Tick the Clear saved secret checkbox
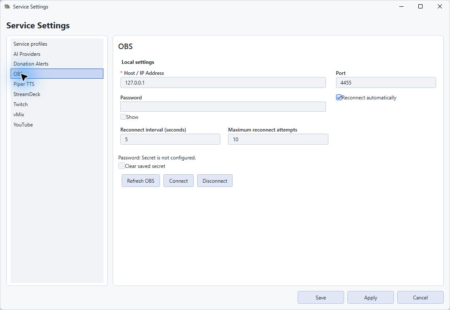The width and height of the screenshot is (450, 310). 122,166
